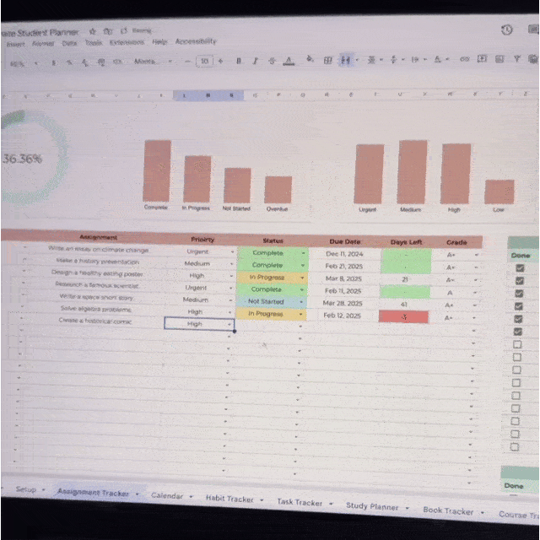Apply italic formatting from the toolbar

coord(255,61)
